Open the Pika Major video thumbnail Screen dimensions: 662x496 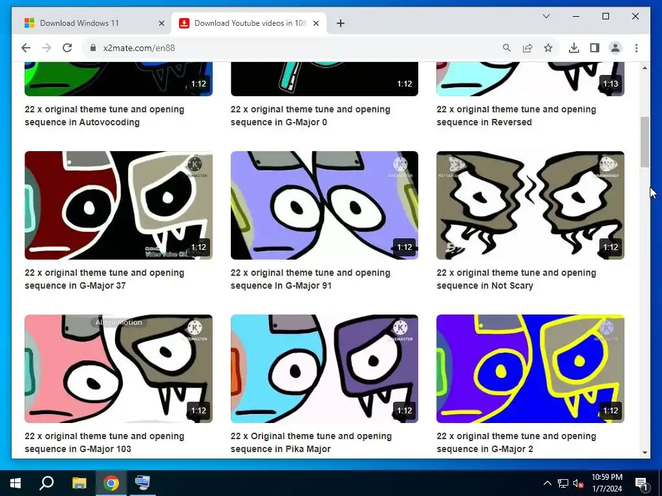(325, 369)
